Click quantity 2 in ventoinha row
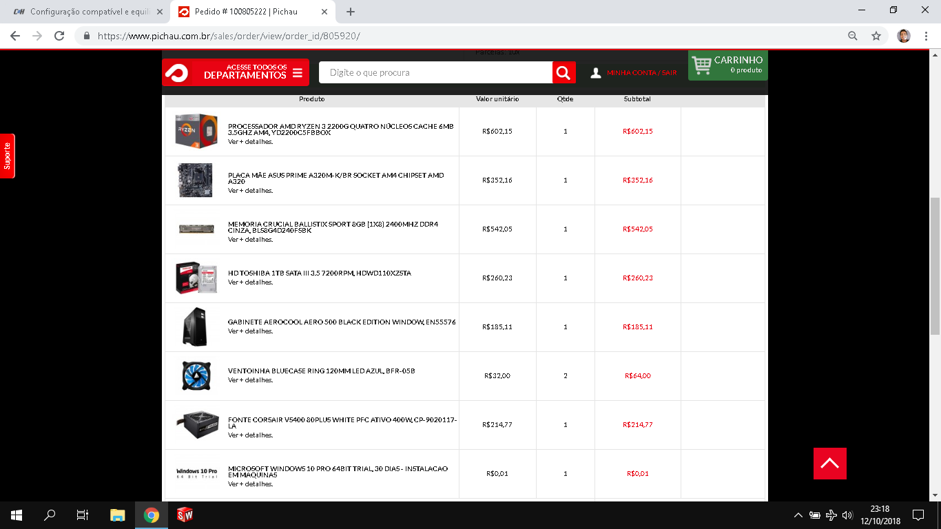This screenshot has width=941, height=529. click(x=566, y=376)
